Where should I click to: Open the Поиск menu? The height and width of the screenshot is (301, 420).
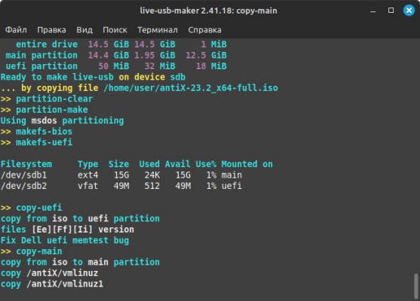point(115,29)
